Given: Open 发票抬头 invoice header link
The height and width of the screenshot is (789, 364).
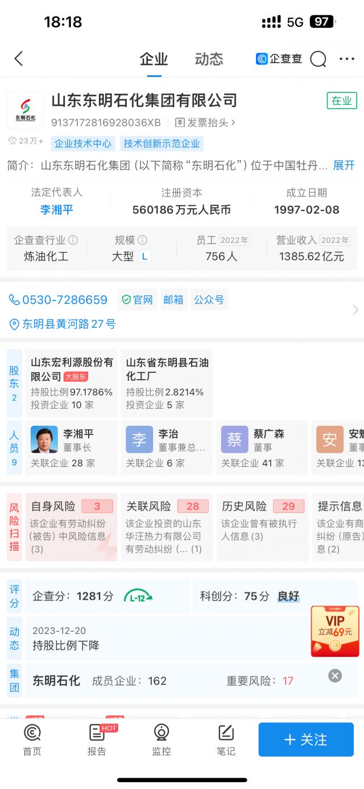Looking at the screenshot, I should coord(205,123).
